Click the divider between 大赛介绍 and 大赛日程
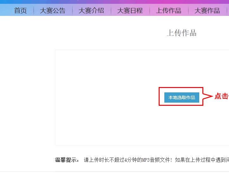 point(111,10)
